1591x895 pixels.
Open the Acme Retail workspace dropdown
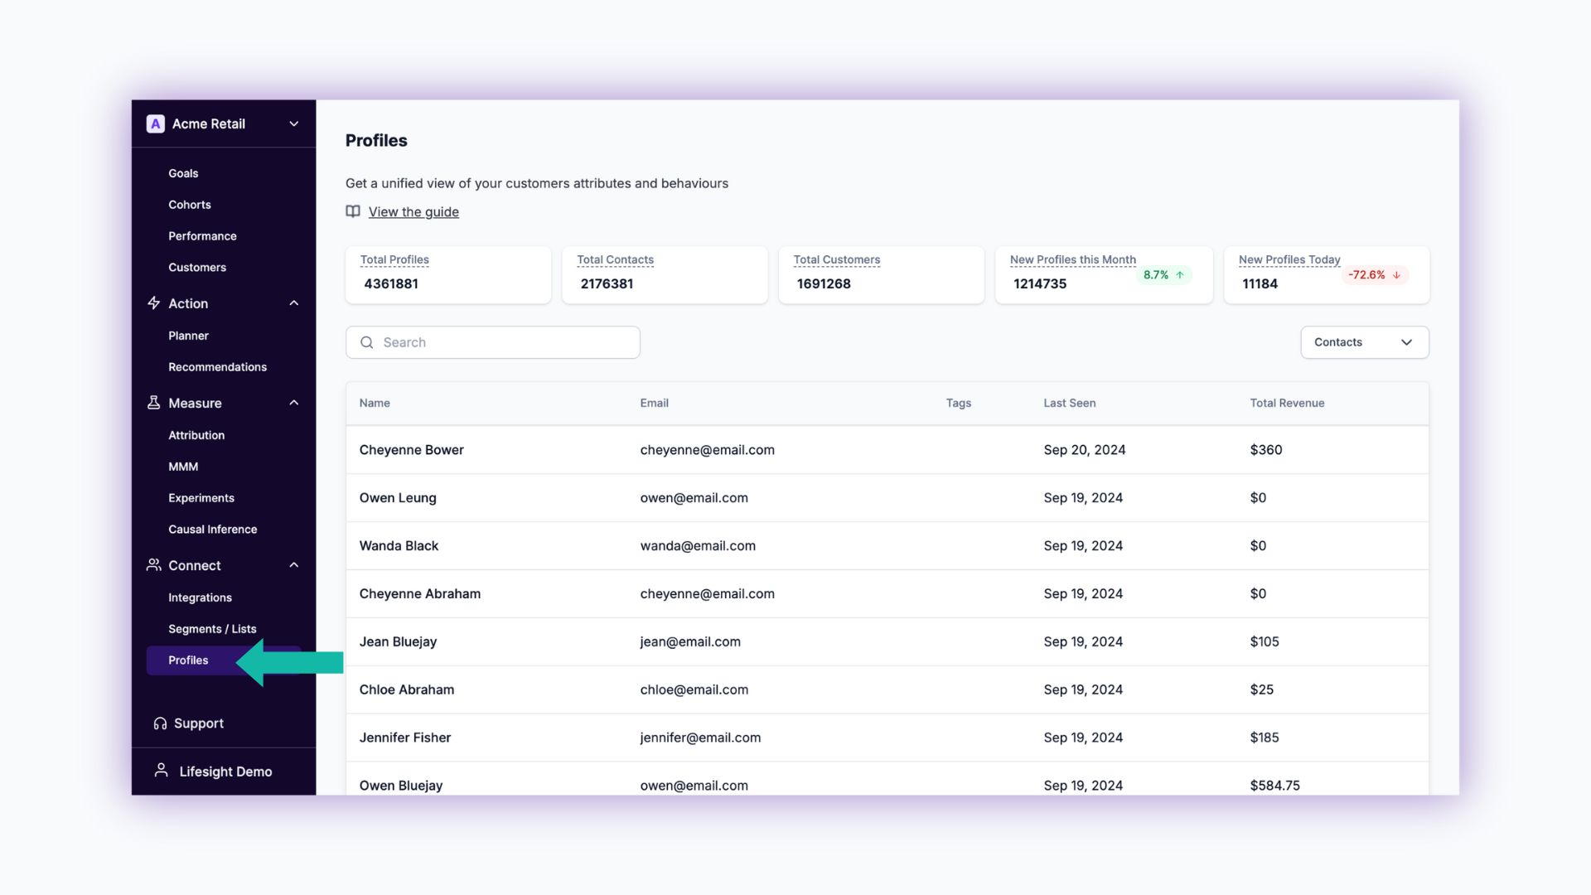click(x=293, y=123)
